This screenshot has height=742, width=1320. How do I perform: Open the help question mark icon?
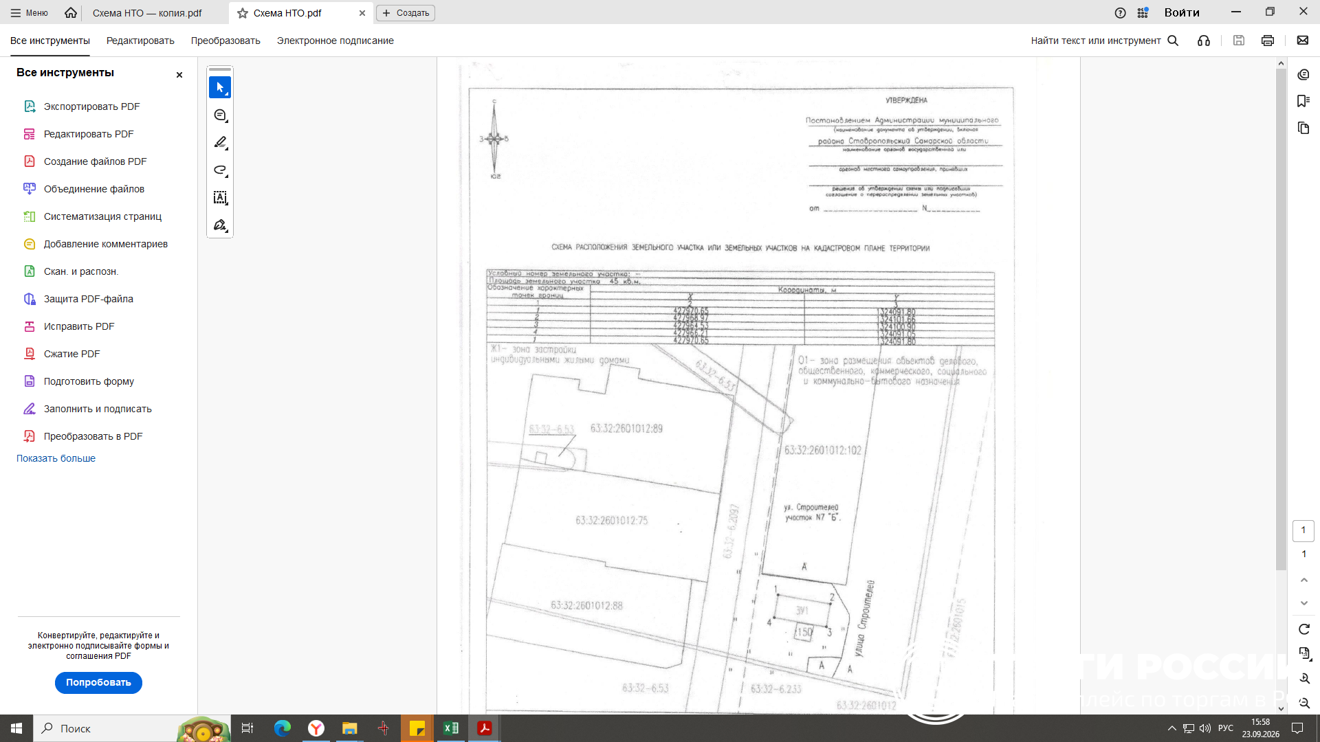tap(1121, 13)
